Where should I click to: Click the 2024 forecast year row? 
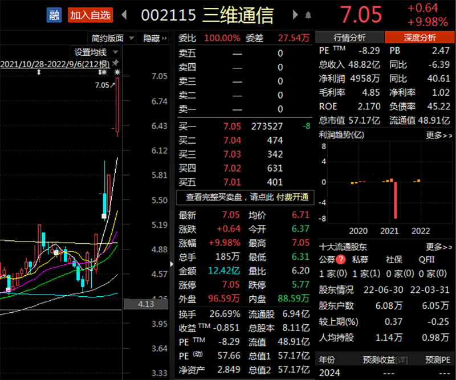click(x=384, y=373)
